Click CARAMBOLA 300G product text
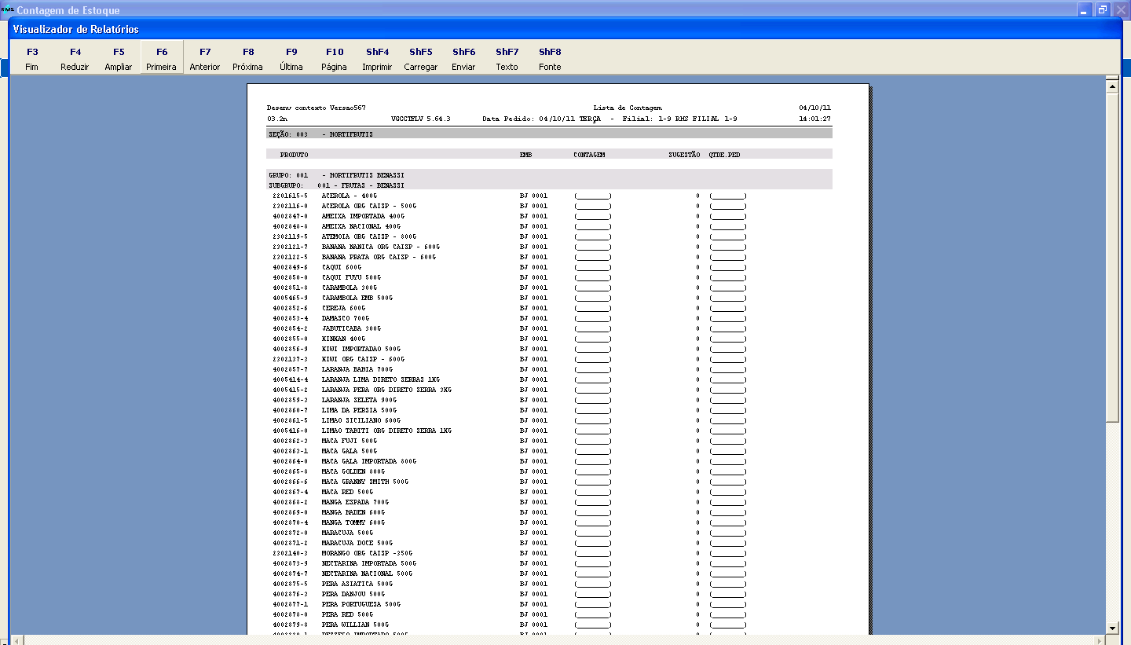The width and height of the screenshot is (1131, 645). 349,288
